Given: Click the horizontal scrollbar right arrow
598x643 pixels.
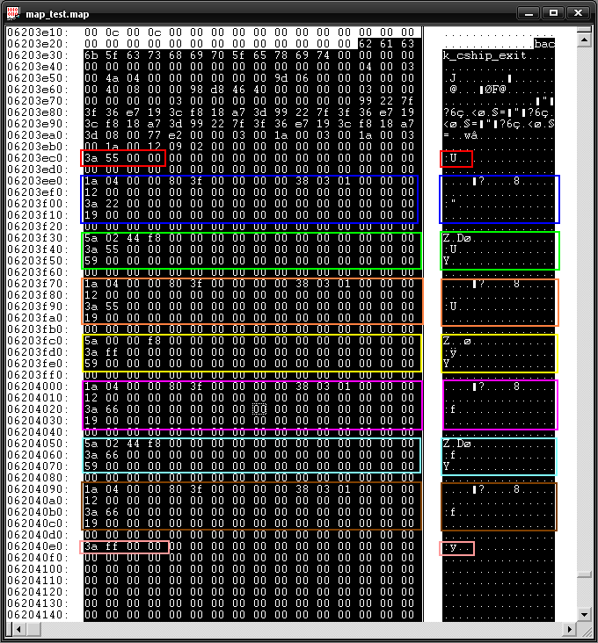Looking at the screenshot, I should tap(571, 627).
